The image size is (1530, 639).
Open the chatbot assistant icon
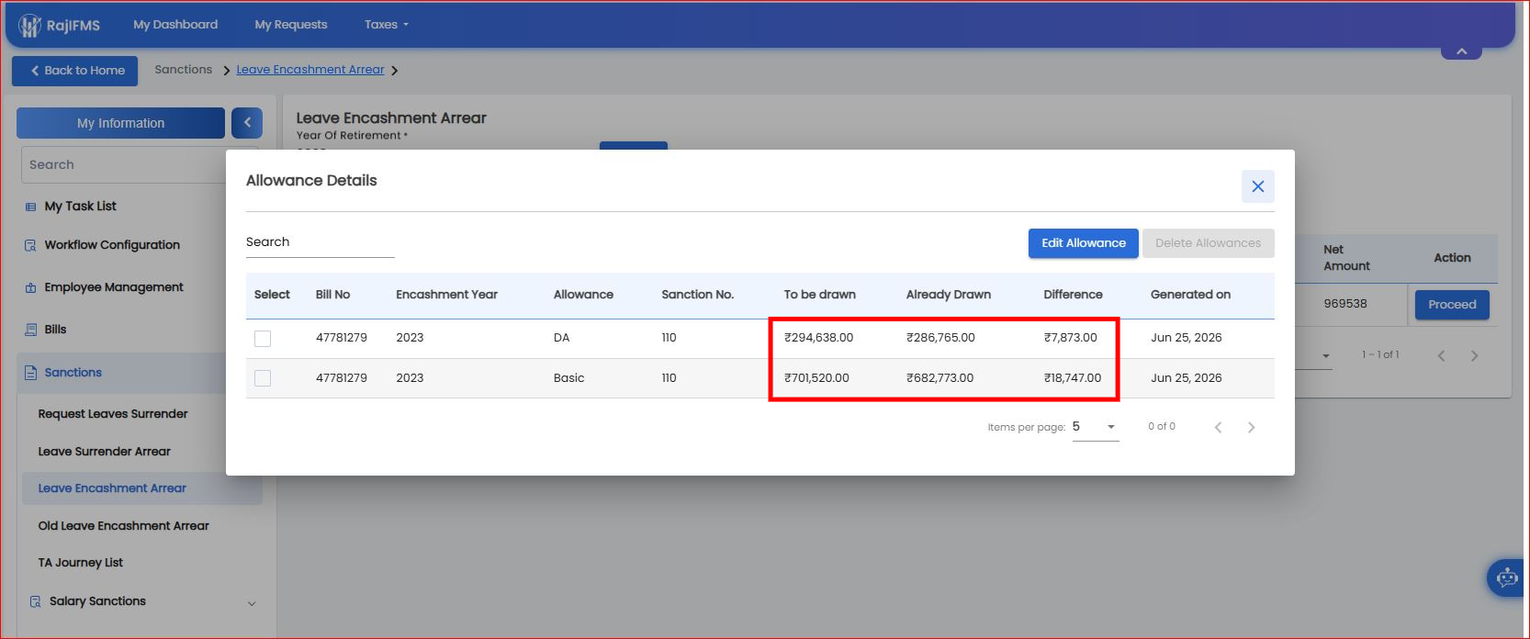(1506, 577)
